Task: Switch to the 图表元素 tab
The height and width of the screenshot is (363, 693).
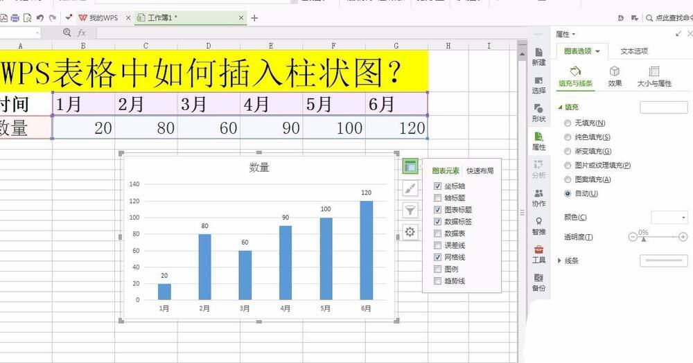Action: coord(446,171)
